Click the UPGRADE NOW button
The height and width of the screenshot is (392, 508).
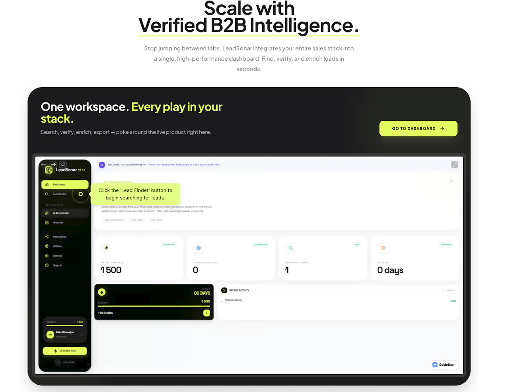tap(65, 351)
